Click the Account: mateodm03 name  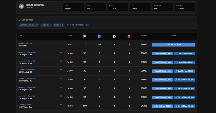pyautogui.click(x=35, y=5)
